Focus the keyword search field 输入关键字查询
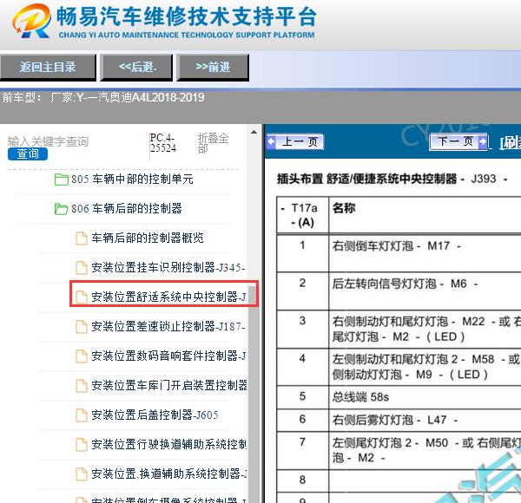Image resolution: width=521 pixels, height=503 pixels. point(48,141)
